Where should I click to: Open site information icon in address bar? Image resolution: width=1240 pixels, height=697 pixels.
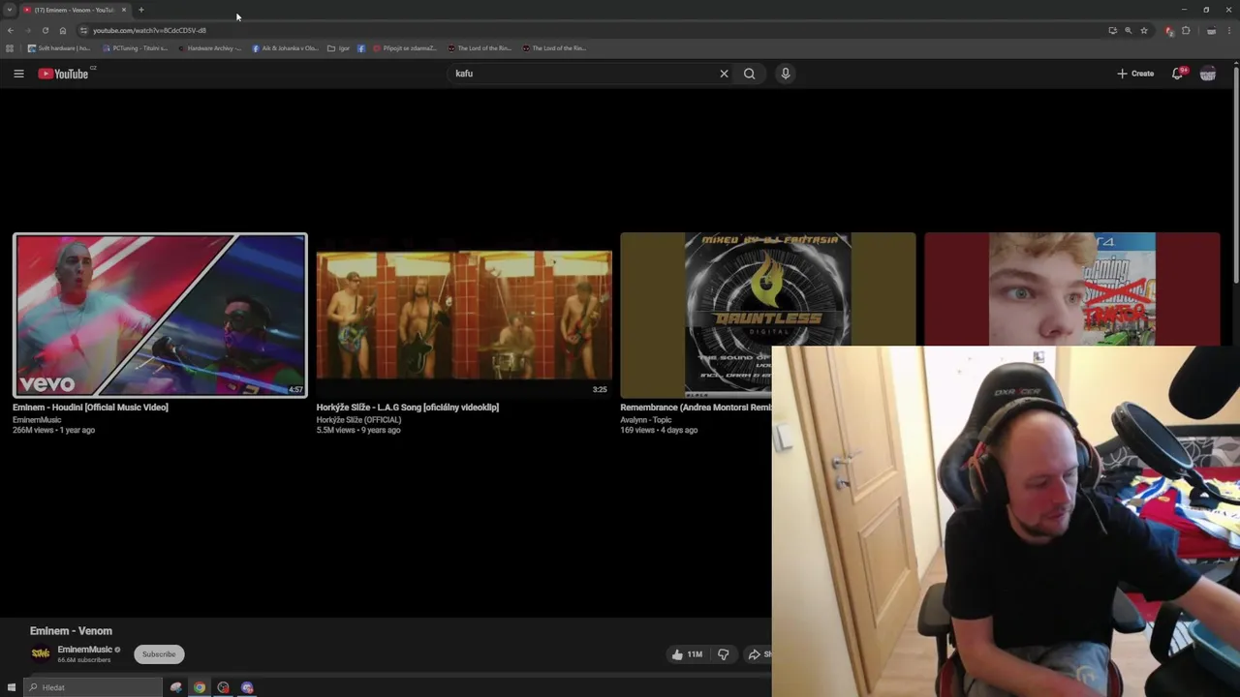83,30
